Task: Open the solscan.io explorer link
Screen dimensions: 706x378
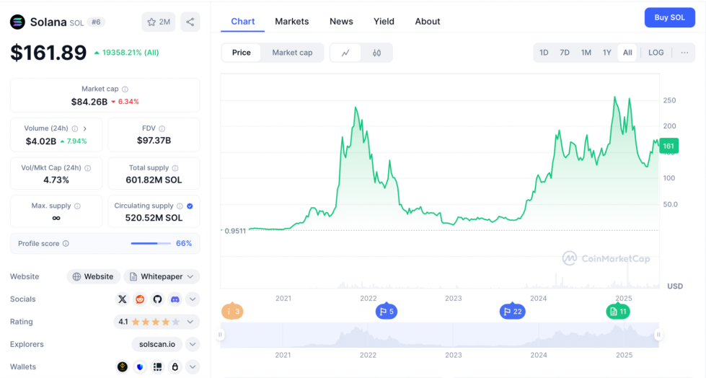Action: click(157, 345)
